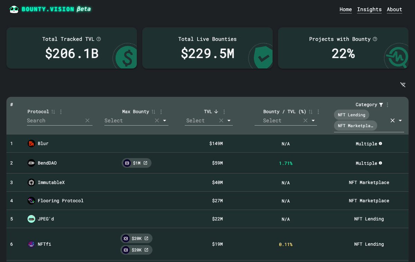Open the Home nav link
The width and height of the screenshot is (415, 262).
tap(345, 9)
